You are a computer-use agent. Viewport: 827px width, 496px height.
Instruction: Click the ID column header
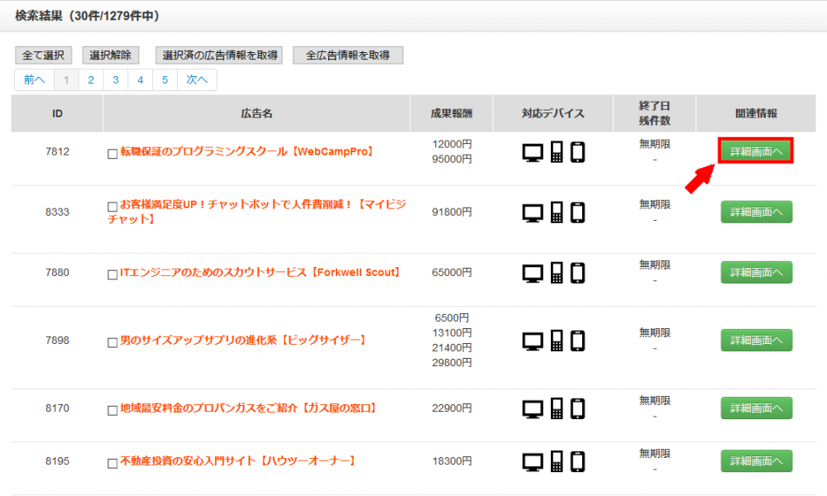tap(57, 113)
